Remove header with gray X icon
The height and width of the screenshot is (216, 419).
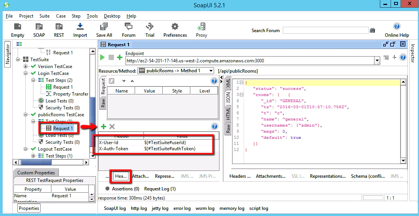[x=112, y=127]
